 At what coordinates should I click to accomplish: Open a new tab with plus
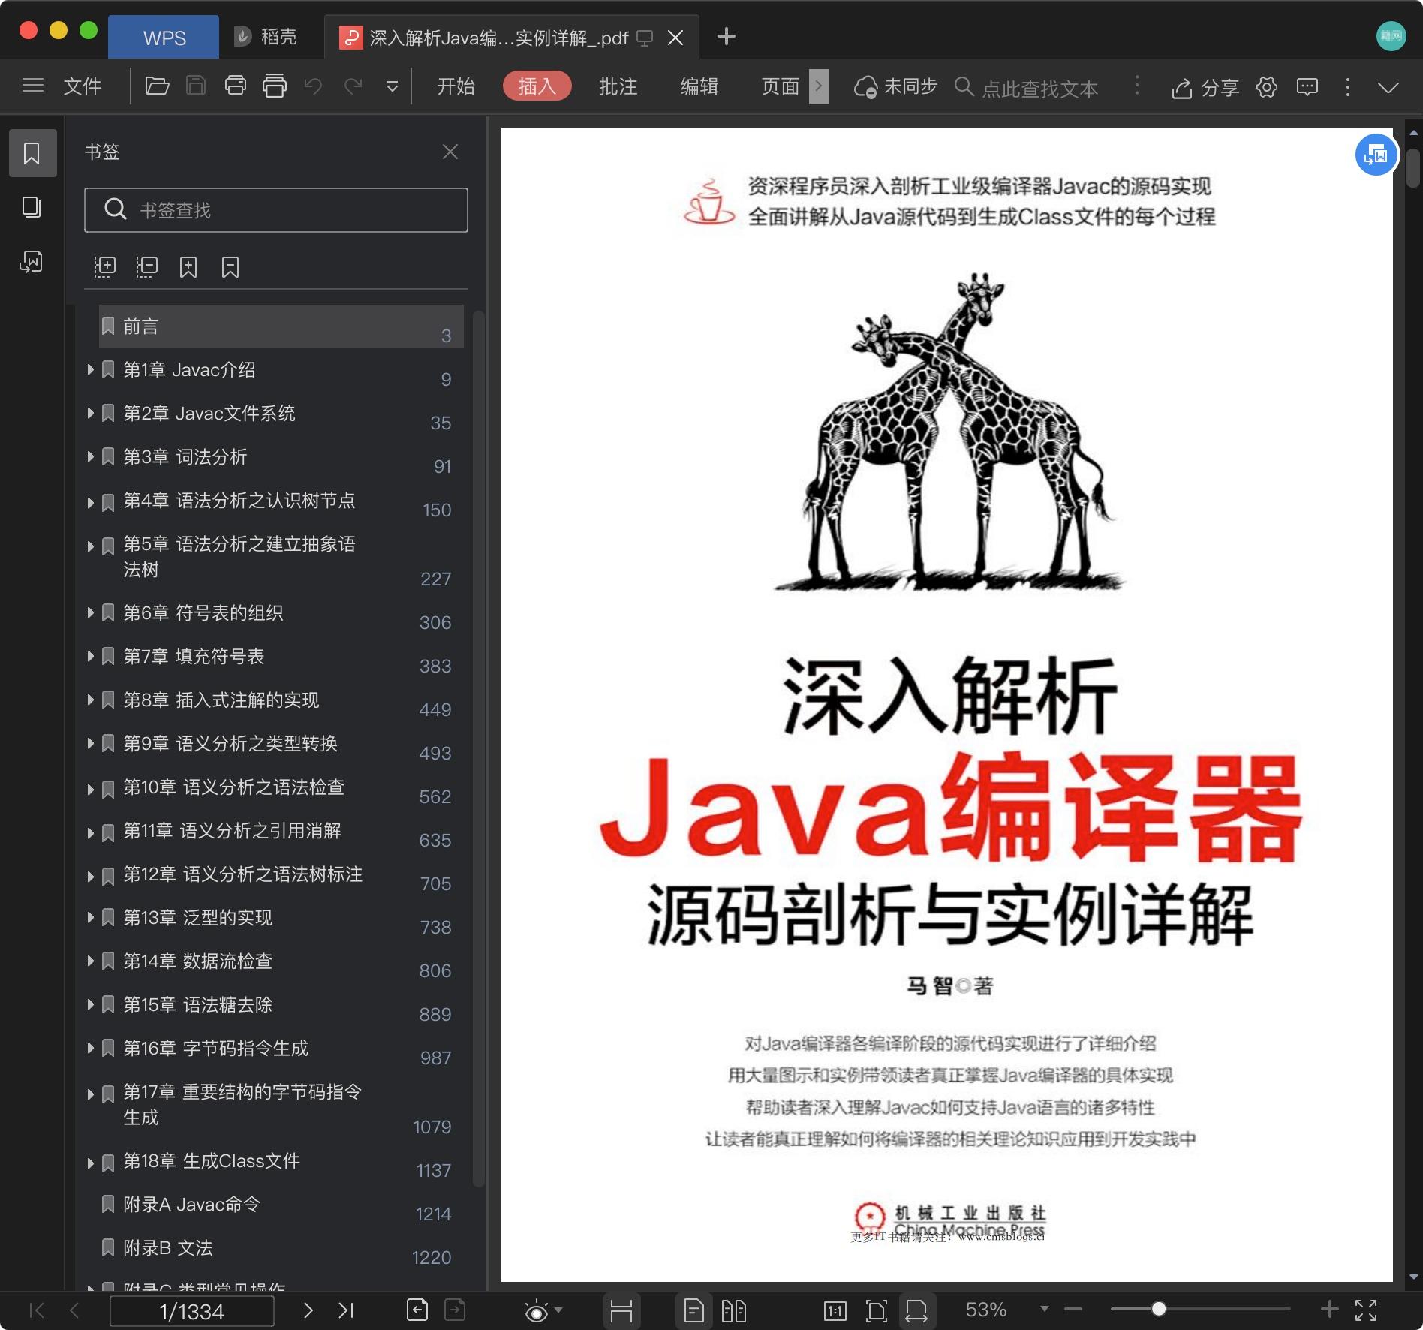(727, 37)
